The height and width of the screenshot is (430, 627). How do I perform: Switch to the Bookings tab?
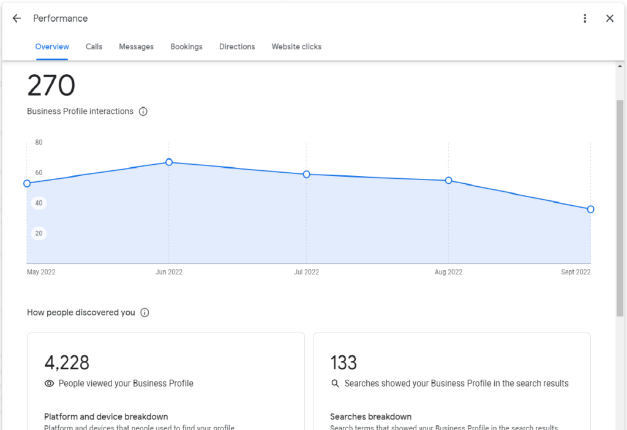pyautogui.click(x=186, y=47)
